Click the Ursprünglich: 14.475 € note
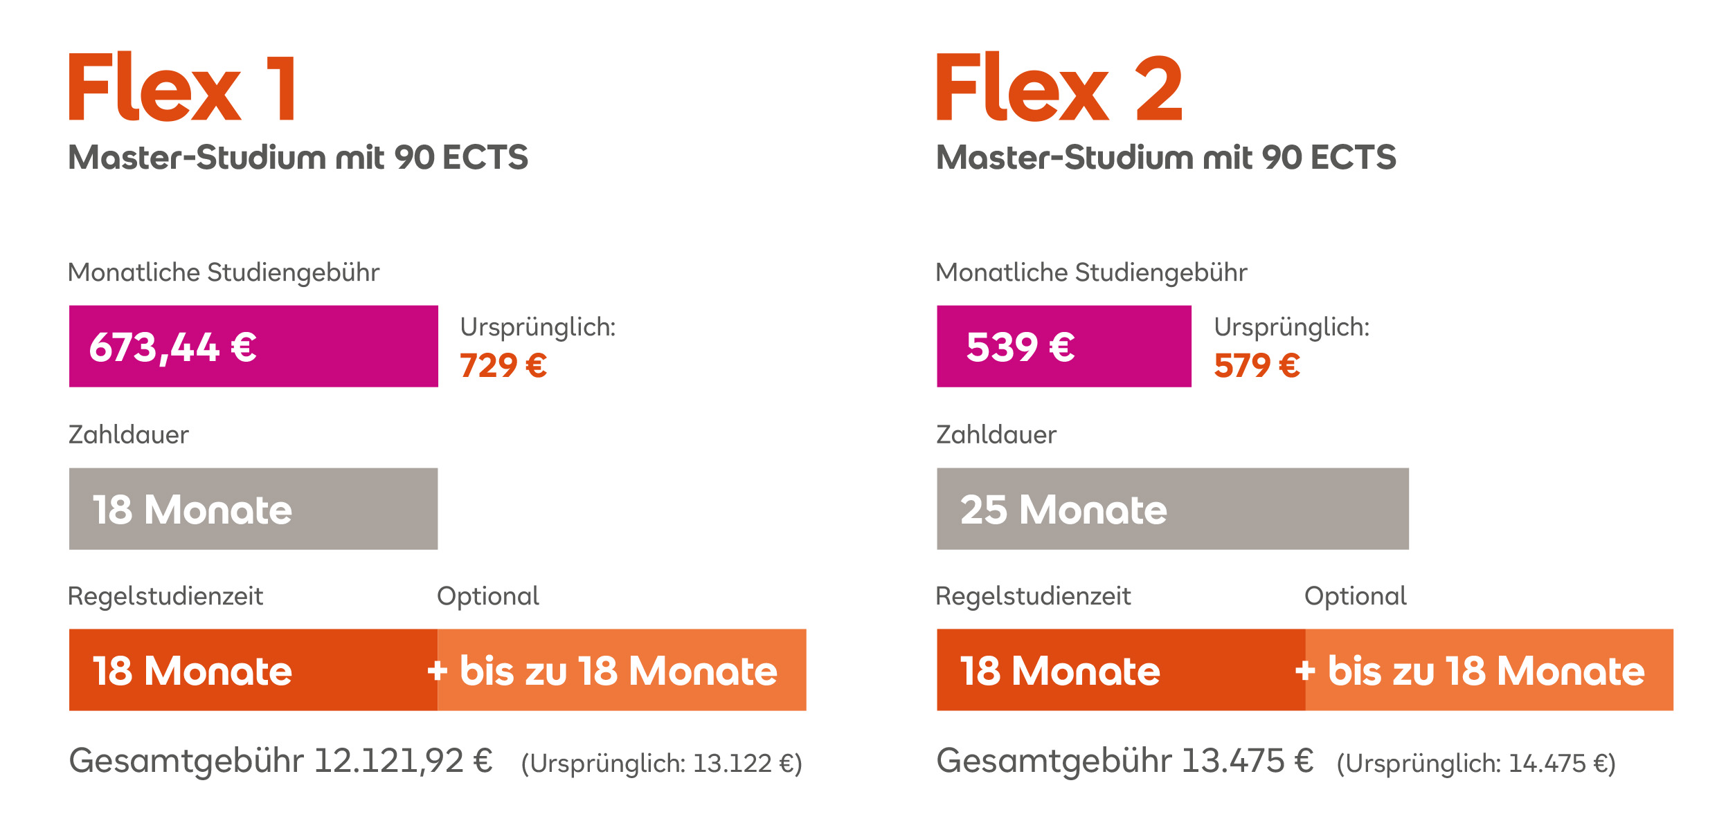Screen dimensions: 1717x830 (1476, 764)
